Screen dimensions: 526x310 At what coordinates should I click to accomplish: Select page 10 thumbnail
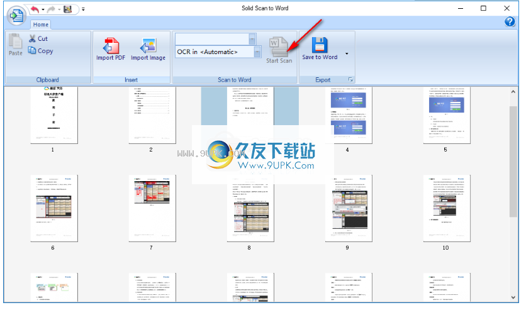tap(447, 208)
